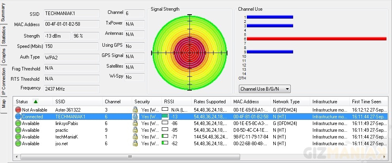This screenshot has height=163, width=392.
Task: Click the RSSI column header
Action: 169,102
